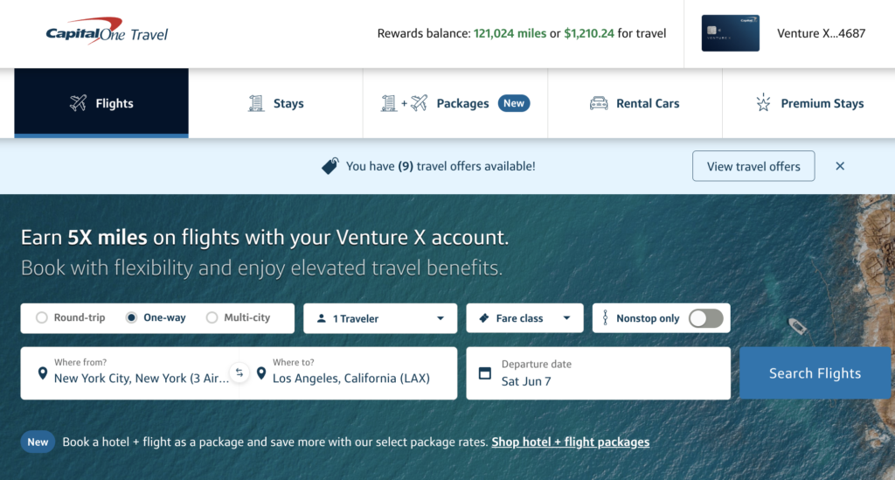The image size is (895, 480).
Task: Click the Venture X card image
Action: tap(730, 33)
